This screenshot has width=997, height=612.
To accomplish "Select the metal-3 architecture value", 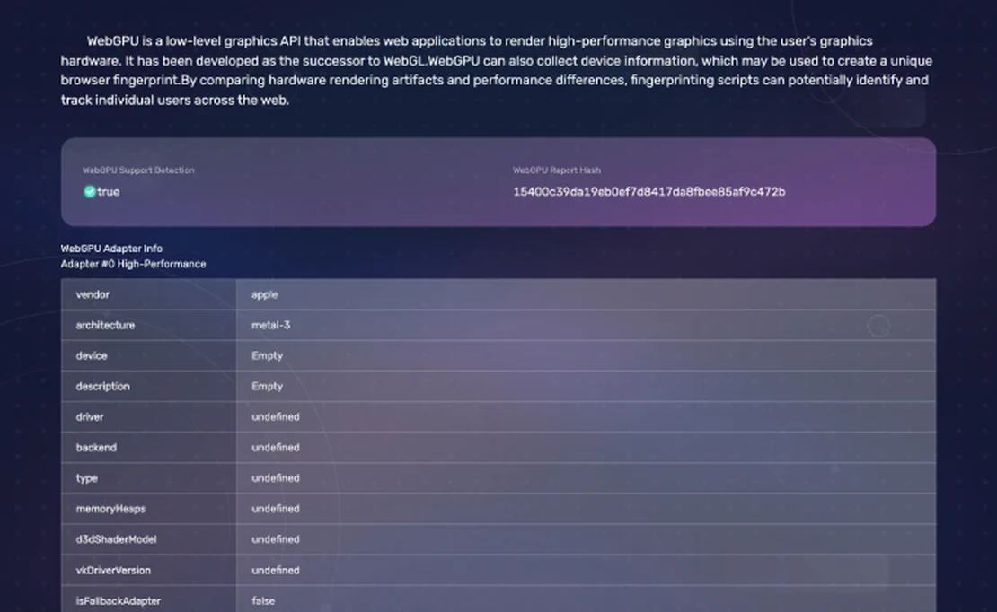I will click(x=270, y=325).
